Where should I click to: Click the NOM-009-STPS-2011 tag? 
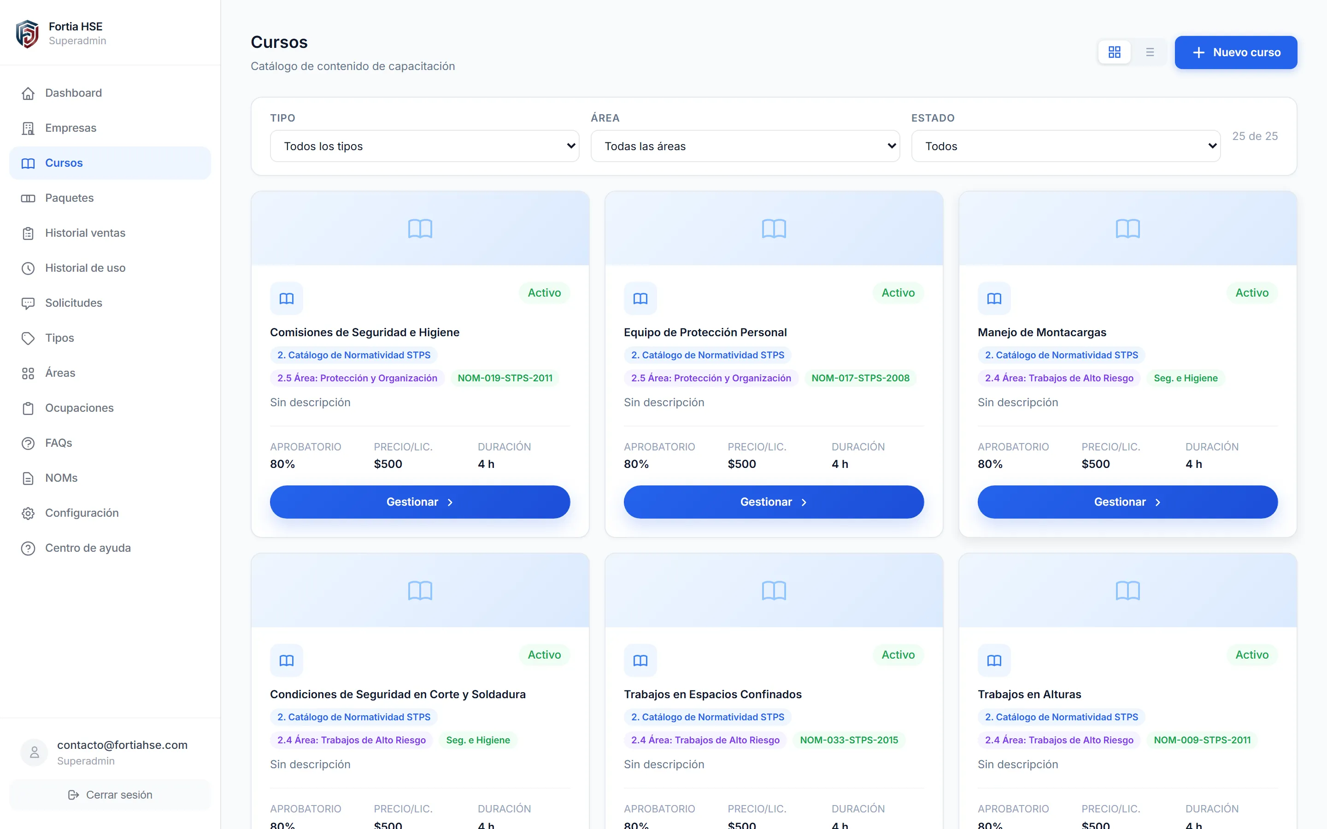(1202, 740)
